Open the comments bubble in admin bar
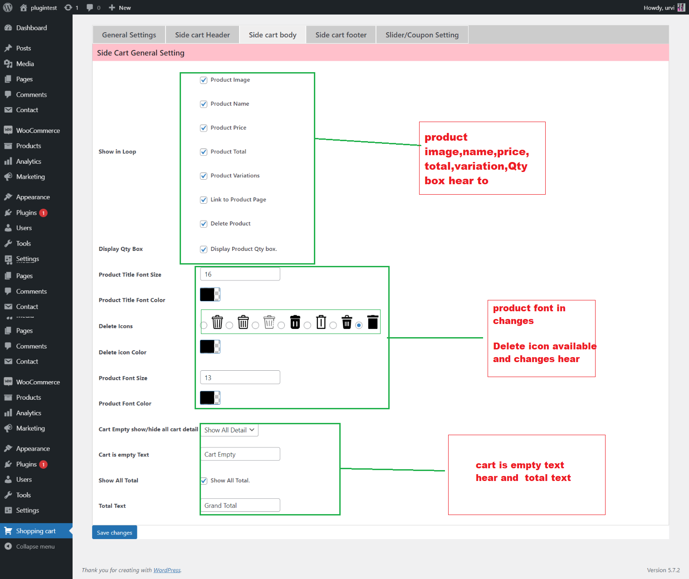This screenshot has width=689, height=579. pos(90,8)
